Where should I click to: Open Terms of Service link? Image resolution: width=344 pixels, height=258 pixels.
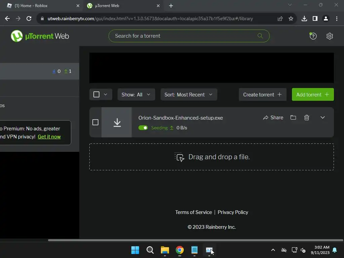coord(193,212)
